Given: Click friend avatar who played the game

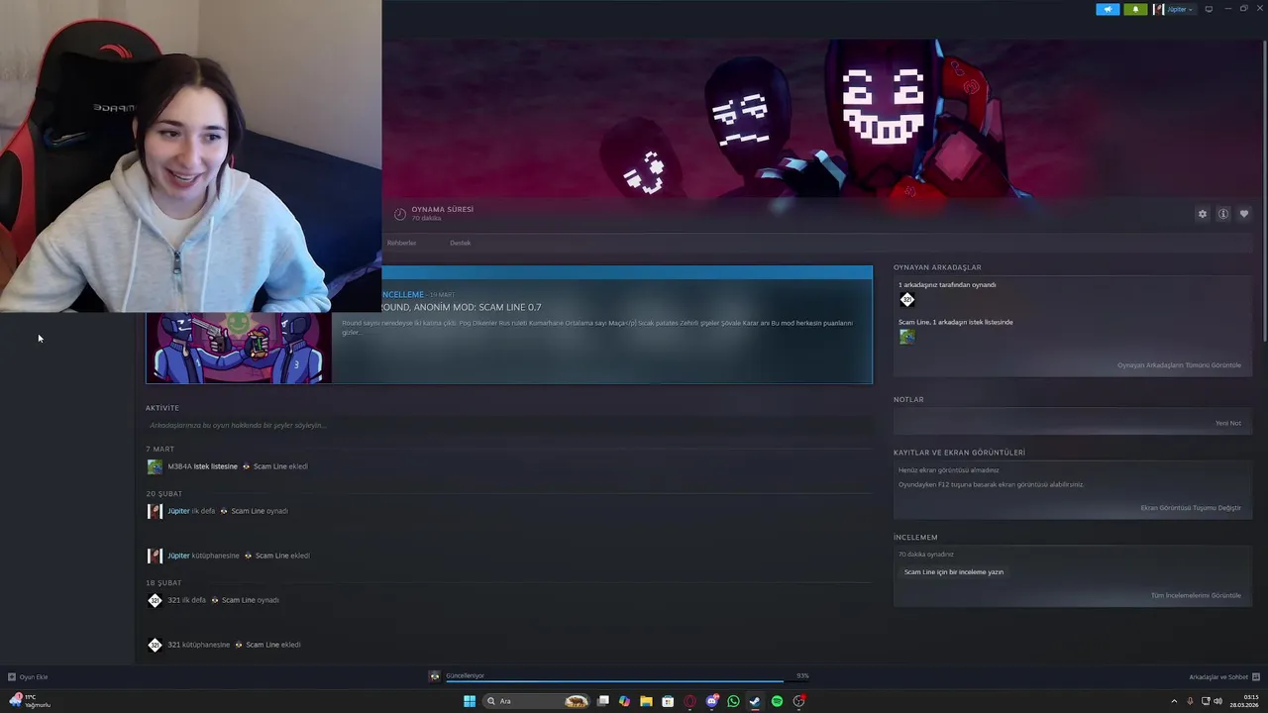Looking at the screenshot, I should pos(906,300).
